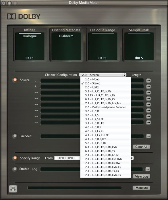
Task: Select 4.1 - L,C,R,S,LFE option
Action: tap(105, 139)
